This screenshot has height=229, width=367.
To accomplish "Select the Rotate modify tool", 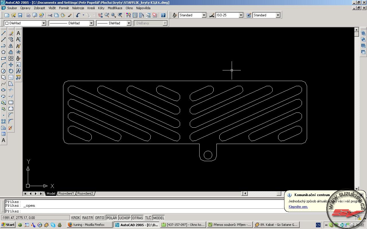I will point(11,71).
